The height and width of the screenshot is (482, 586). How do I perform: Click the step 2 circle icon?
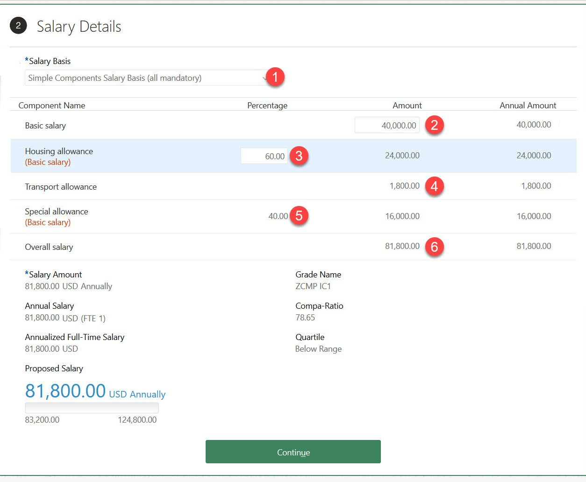(x=19, y=26)
